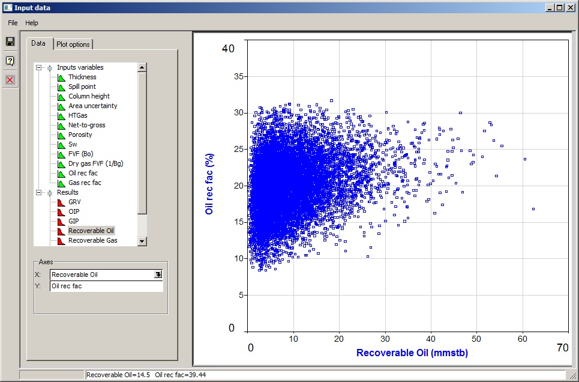Select the Data tab
This screenshot has width=579, height=382.
pyautogui.click(x=38, y=43)
